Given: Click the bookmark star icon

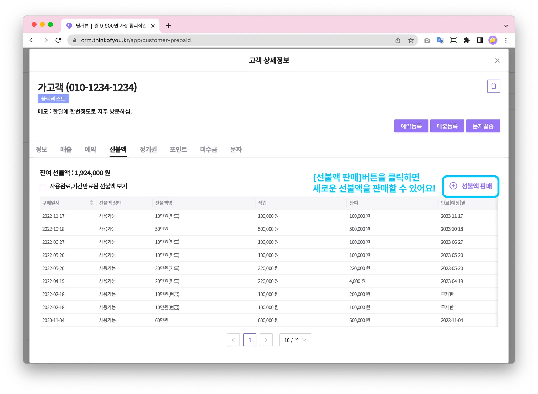Looking at the screenshot, I should 411,40.
